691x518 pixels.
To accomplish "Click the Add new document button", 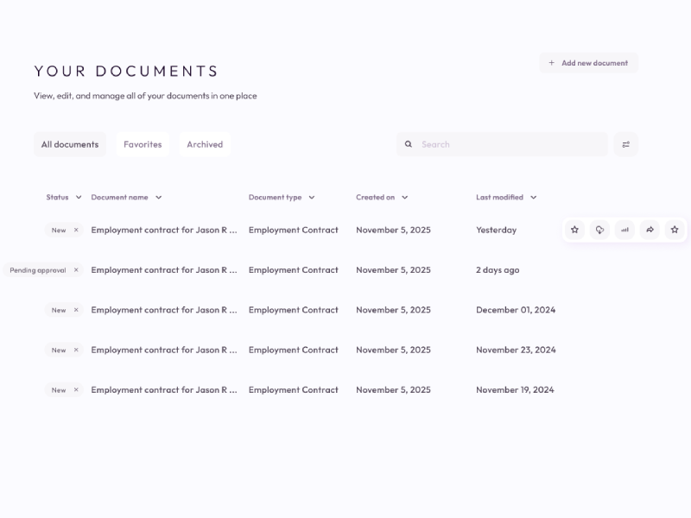I will tap(589, 63).
